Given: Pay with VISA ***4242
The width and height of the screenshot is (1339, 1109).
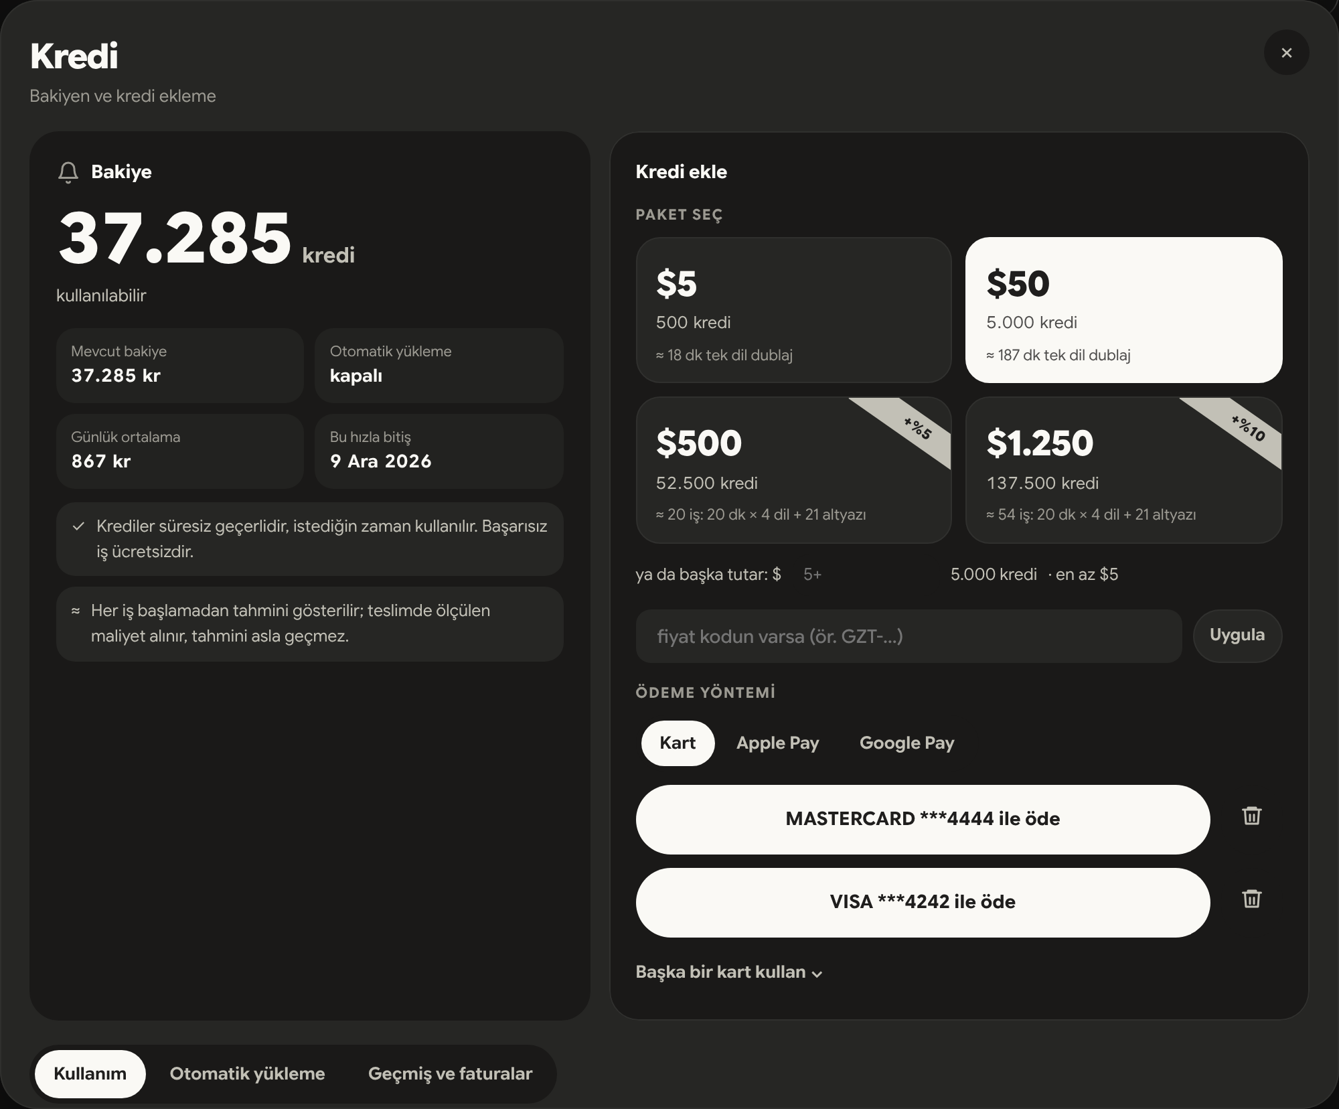Looking at the screenshot, I should tap(923, 902).
